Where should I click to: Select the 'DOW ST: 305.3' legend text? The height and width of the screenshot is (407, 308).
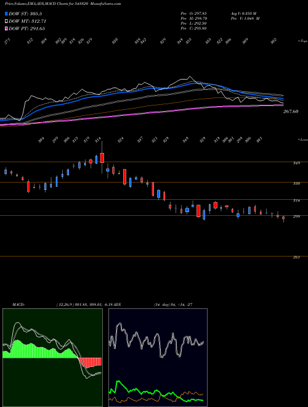(25, 14)
